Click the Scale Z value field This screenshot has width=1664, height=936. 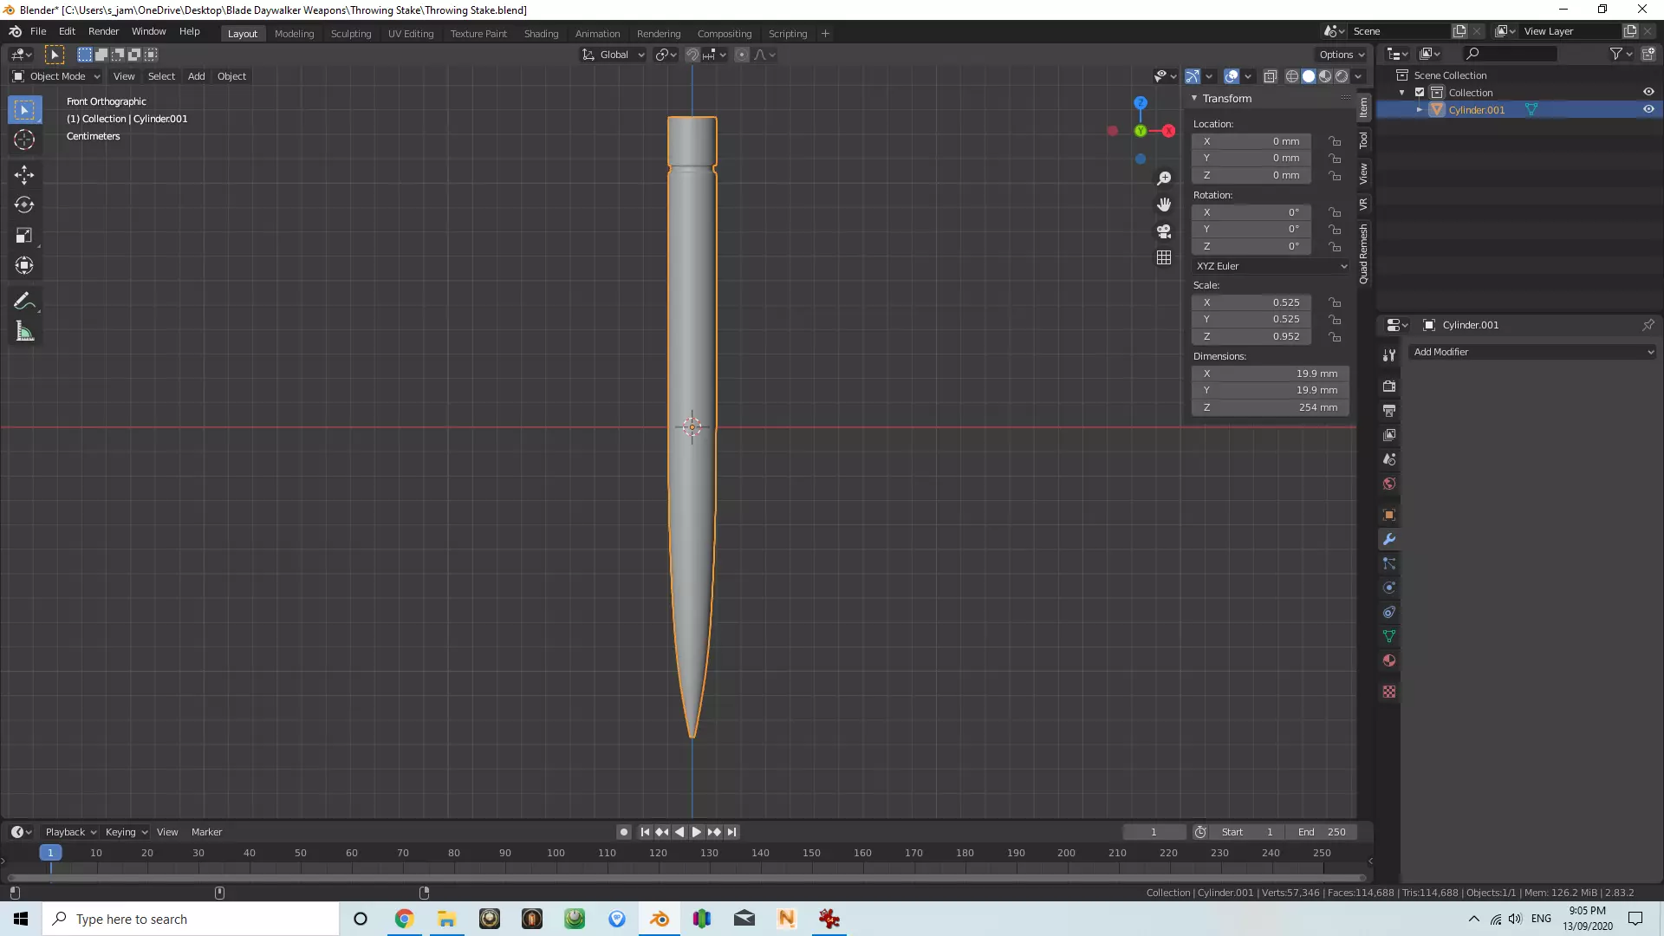tap(1251, 336)
